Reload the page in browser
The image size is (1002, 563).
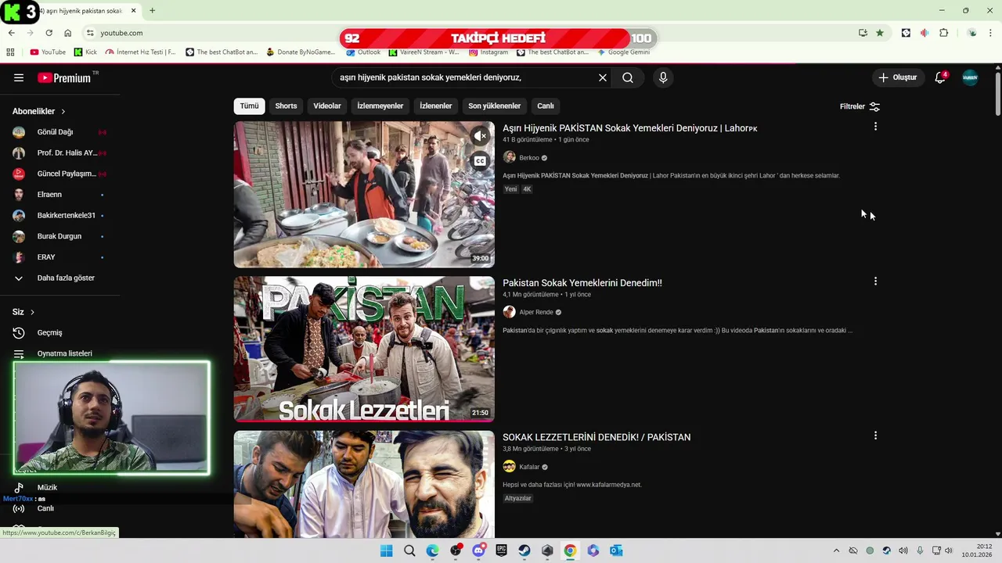[49, 33]
